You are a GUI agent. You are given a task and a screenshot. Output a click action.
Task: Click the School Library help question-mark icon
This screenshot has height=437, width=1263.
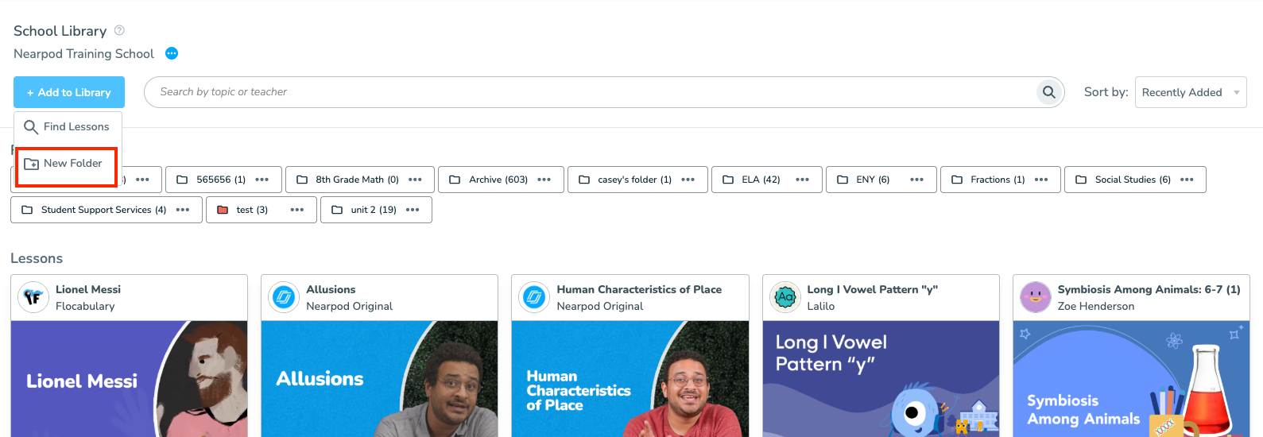point(119,30)
